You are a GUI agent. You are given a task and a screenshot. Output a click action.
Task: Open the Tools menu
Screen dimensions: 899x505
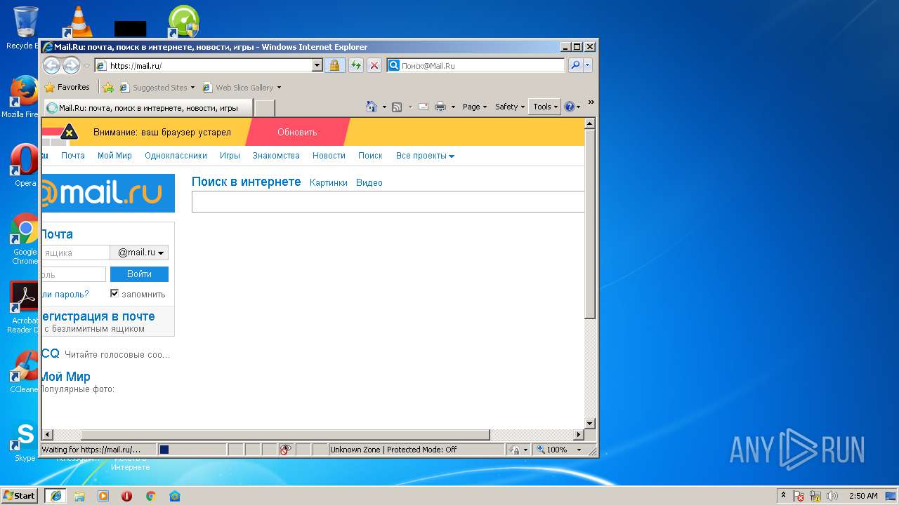(545, 107)
